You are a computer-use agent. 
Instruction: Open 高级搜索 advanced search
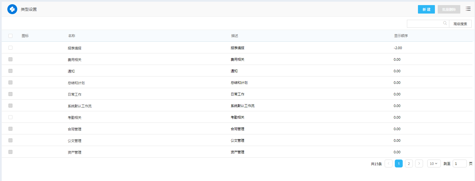coord(460,24)
